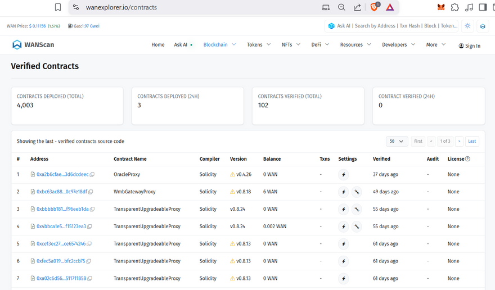This screenshot has height=290, width=495.
Task: Go to the Last page of results
Action: 472,141
